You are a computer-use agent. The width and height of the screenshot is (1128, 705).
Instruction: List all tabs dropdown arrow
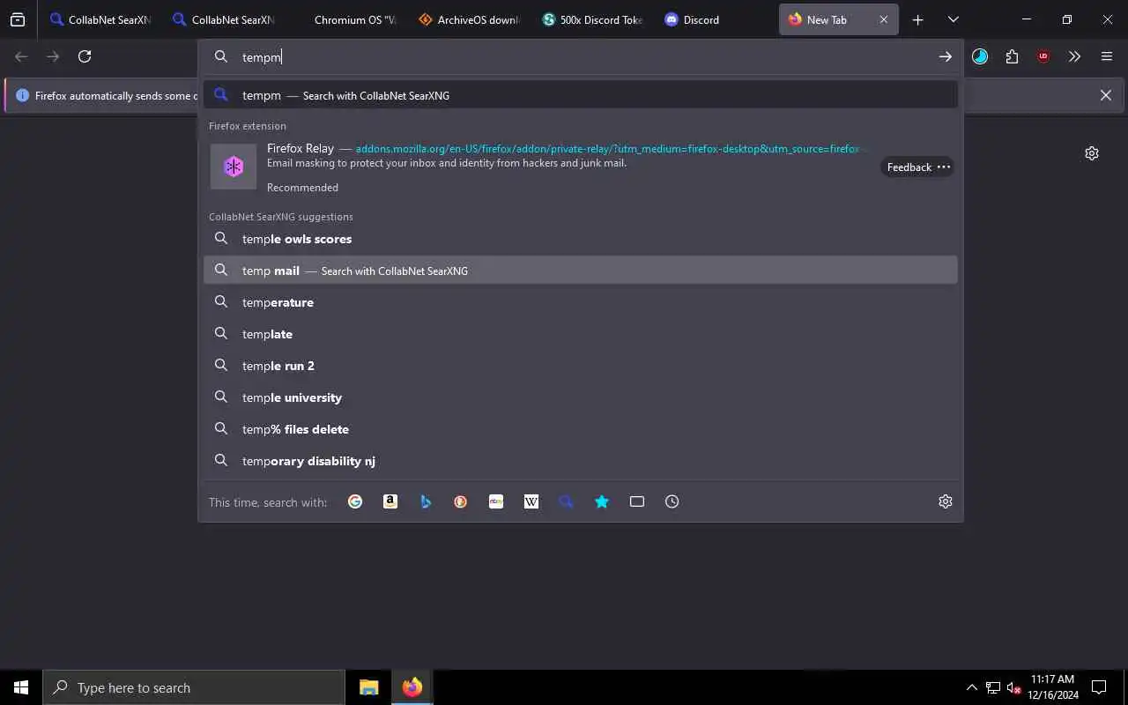953,19
